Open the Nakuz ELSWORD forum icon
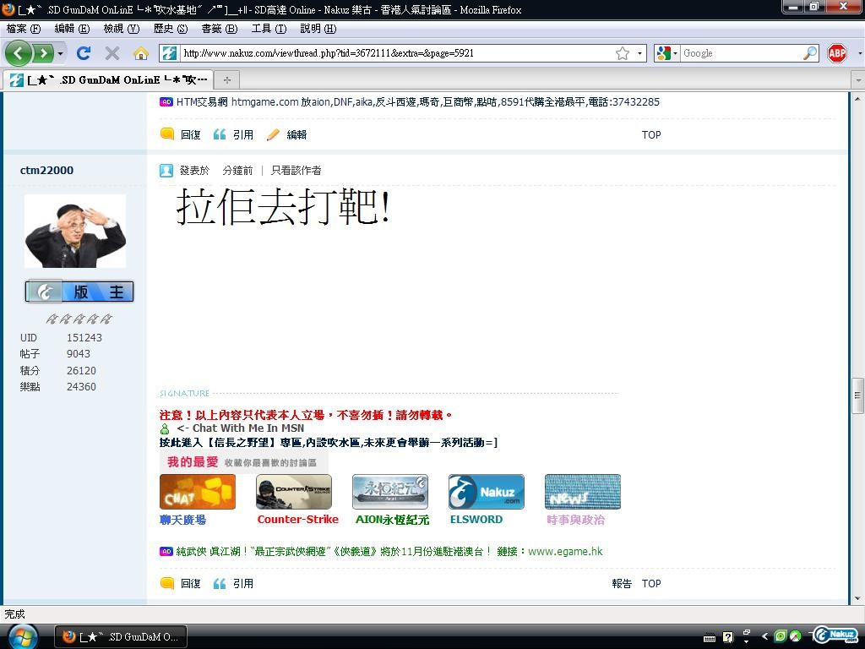Viewport: 865px width, 649px height. point(486,492)
